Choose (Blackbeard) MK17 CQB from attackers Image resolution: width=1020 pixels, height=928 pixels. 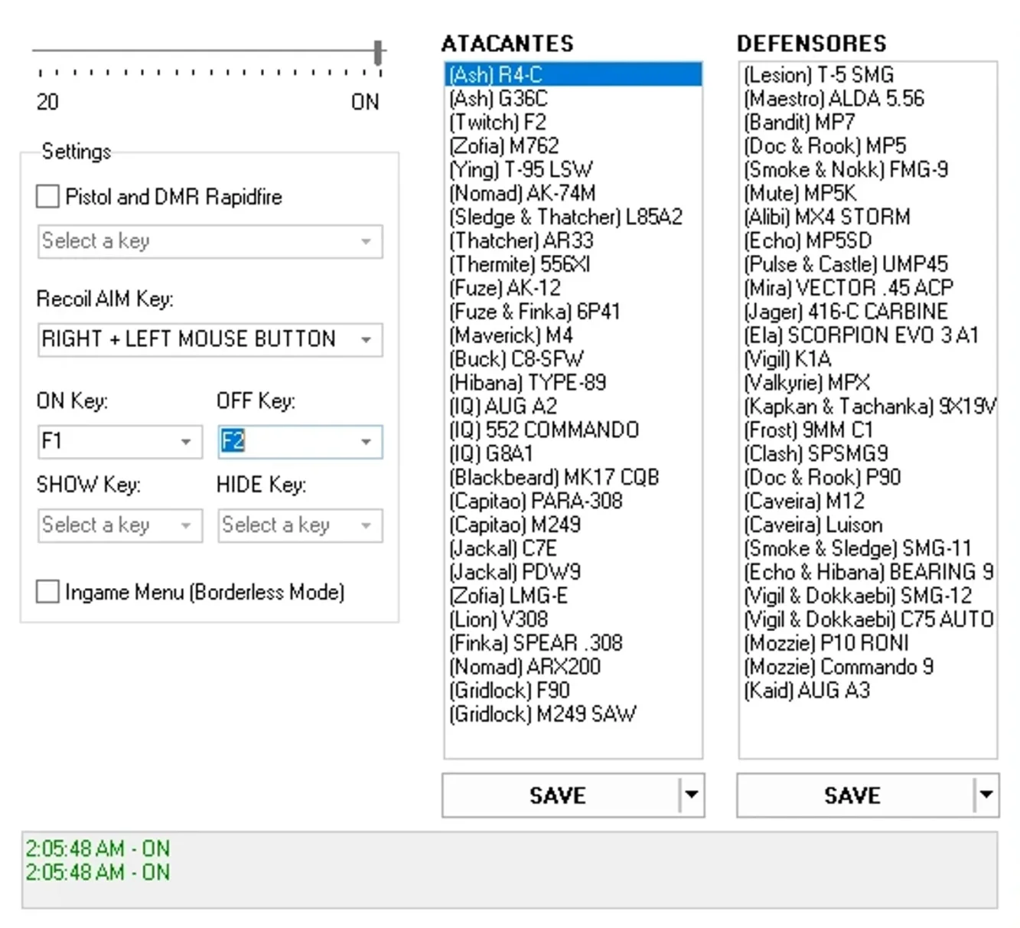573,478
